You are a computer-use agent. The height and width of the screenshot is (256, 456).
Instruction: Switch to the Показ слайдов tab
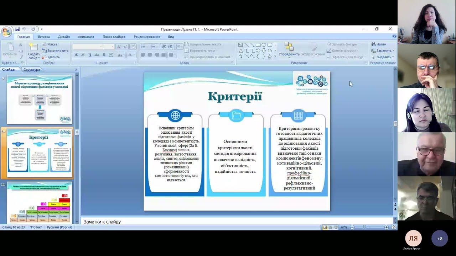(114, 37)
